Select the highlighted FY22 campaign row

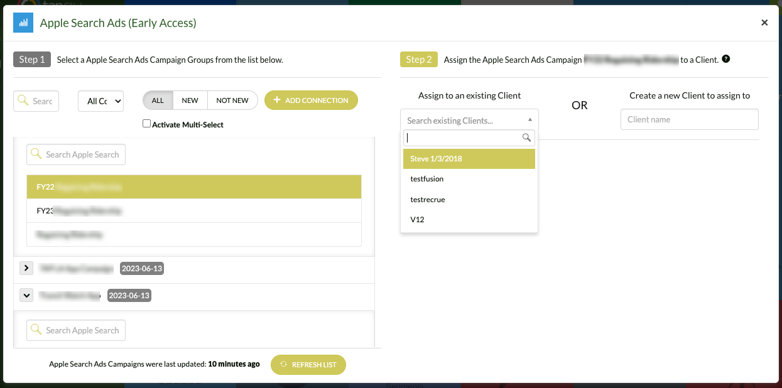tap(194, 187)
